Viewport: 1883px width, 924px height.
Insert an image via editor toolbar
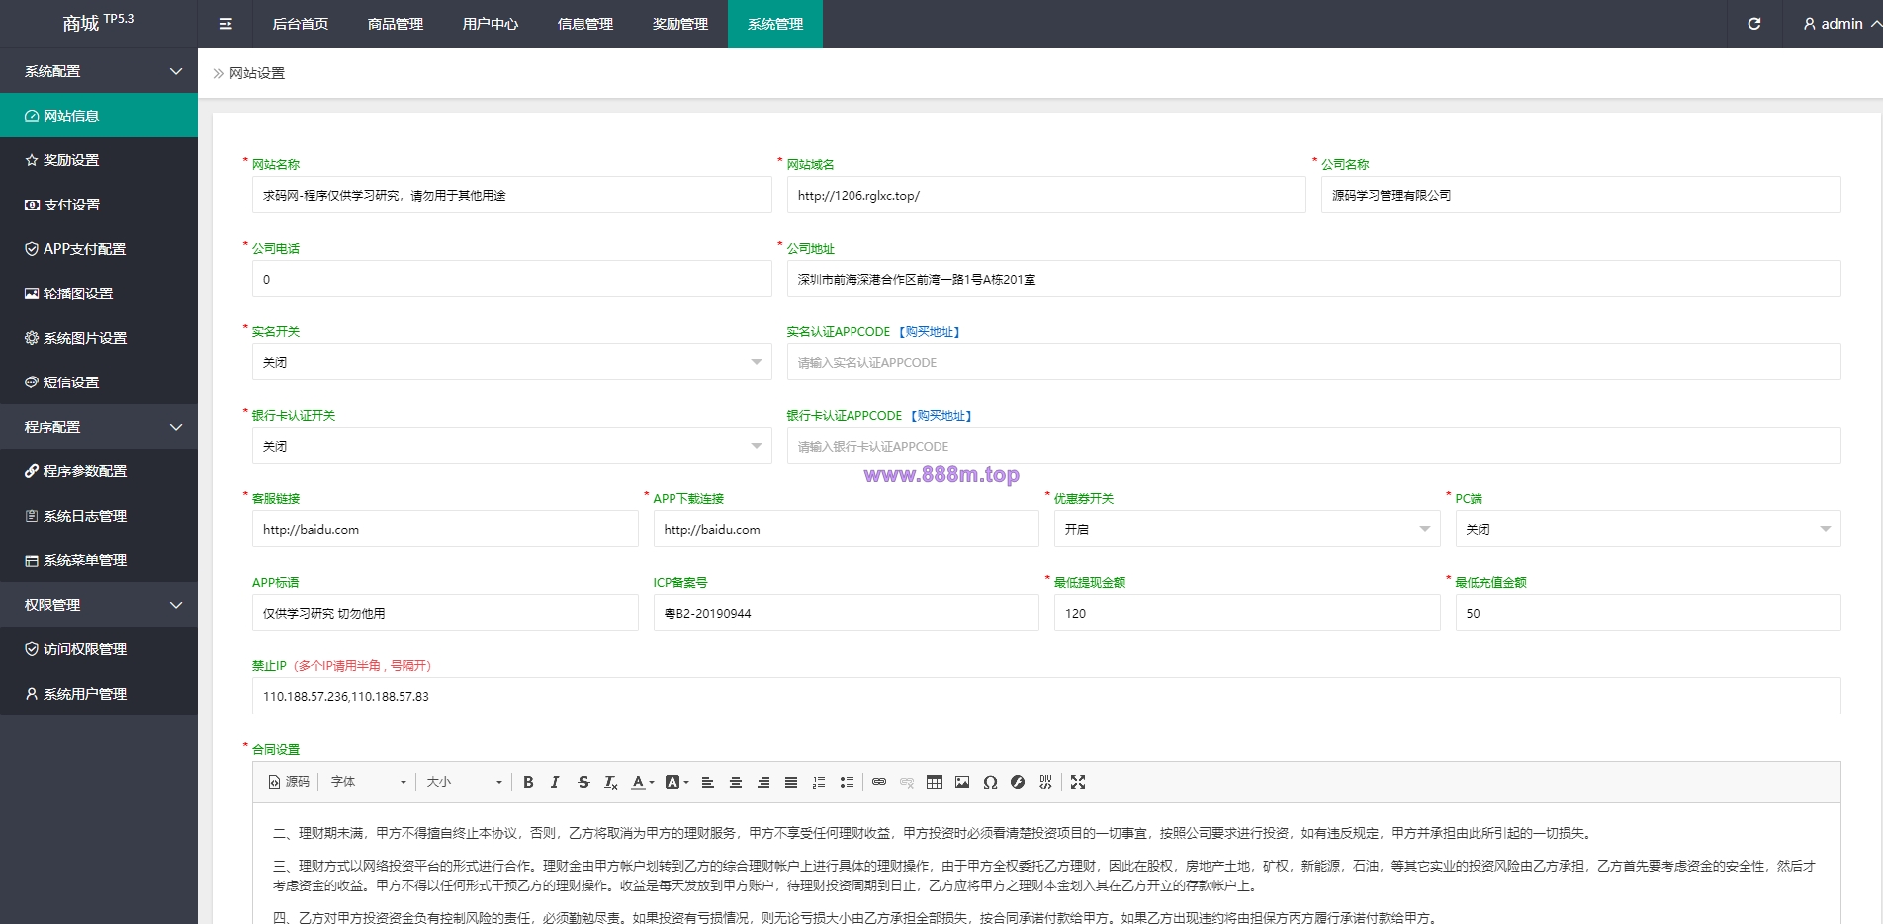pos(962,782)
